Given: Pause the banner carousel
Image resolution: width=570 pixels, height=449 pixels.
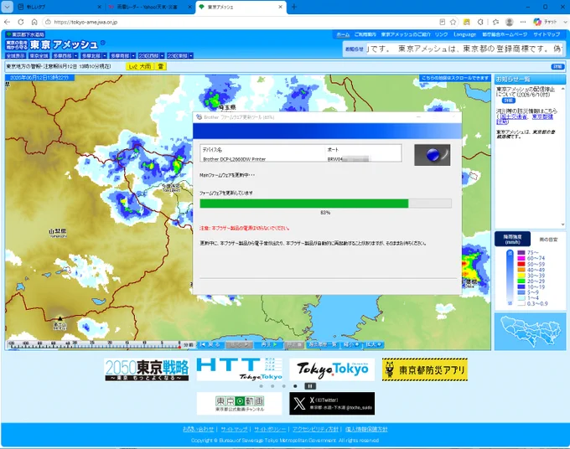Looking at the screenshot, I should coord(310,386).
